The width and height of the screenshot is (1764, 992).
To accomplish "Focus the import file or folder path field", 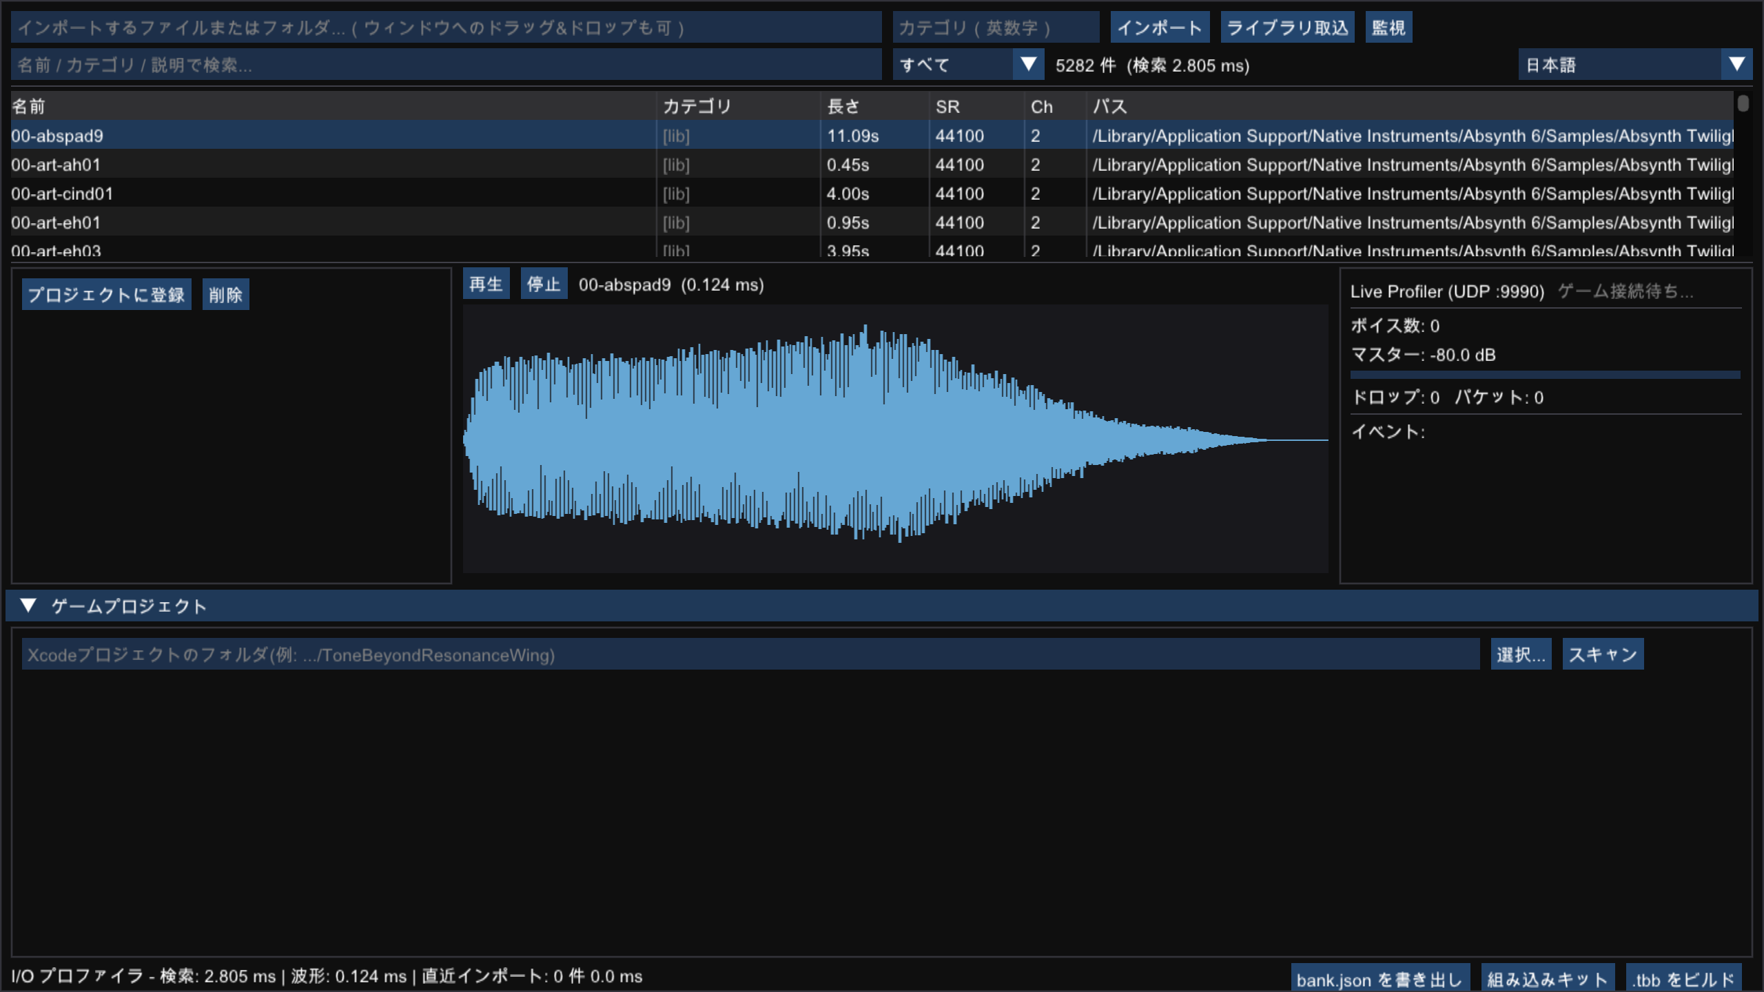I will tap(446, 28).
